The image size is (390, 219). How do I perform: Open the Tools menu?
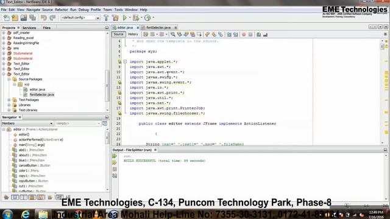click(118, 10)
